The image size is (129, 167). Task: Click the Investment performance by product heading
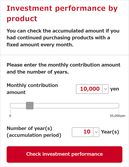[62, 13]
